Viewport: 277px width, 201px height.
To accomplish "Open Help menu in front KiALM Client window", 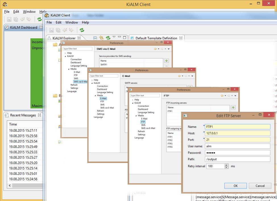I will point(85,22).
